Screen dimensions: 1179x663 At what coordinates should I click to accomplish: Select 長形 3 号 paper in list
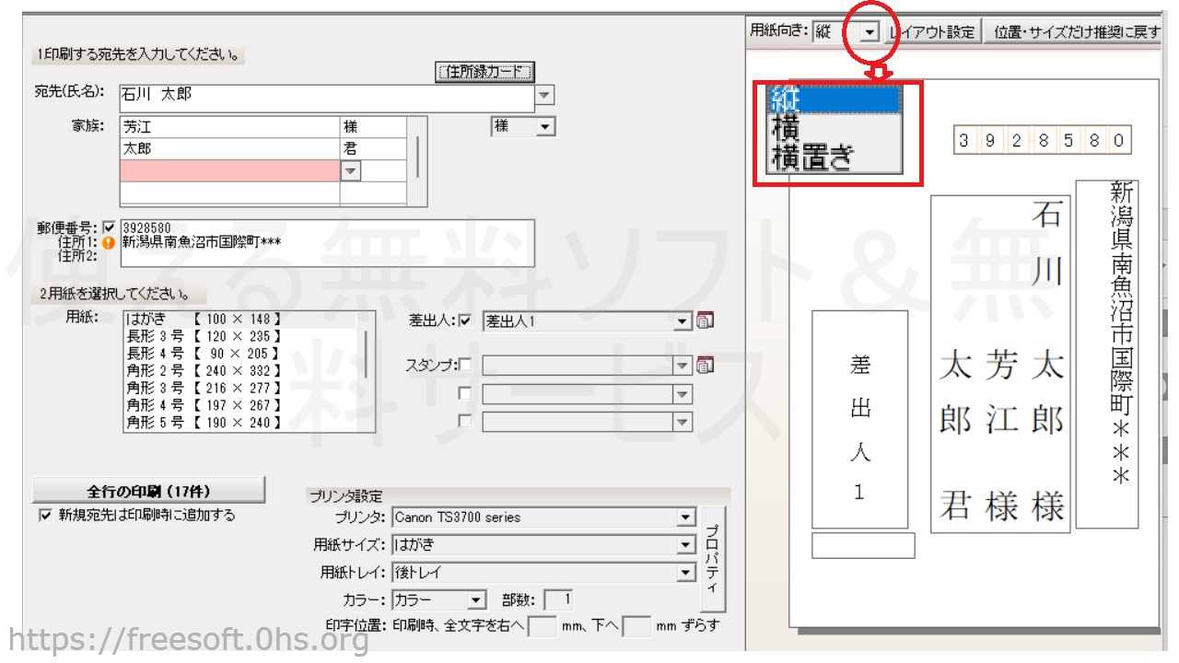tap(203, 336)
